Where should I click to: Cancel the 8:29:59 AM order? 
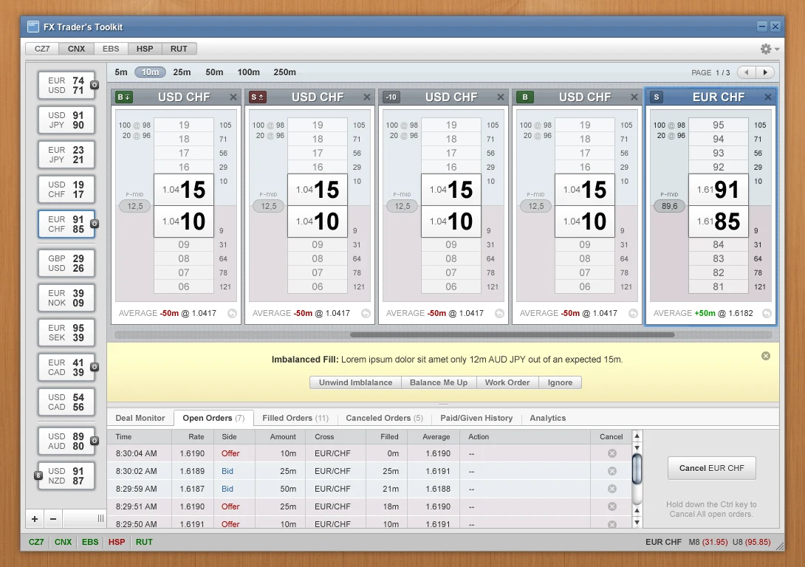(612, 489)
